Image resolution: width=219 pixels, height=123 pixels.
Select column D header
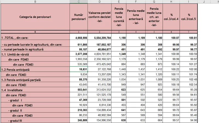[x=99, y=2]
